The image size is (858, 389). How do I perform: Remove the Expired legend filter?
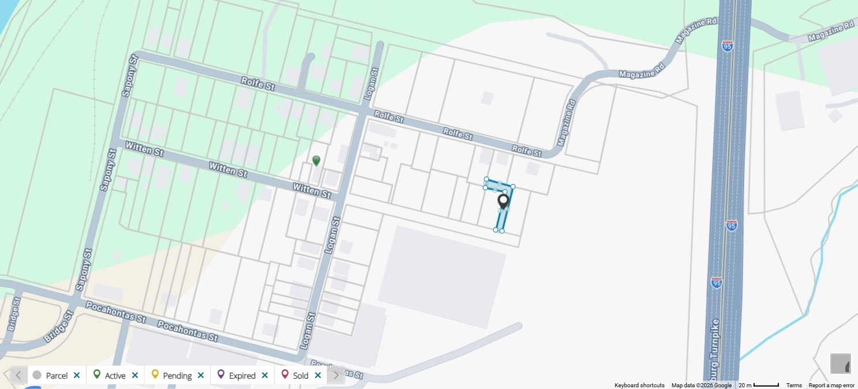[x=265, y=375]
